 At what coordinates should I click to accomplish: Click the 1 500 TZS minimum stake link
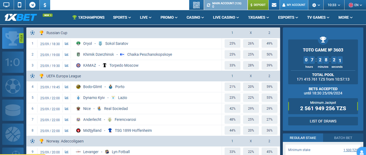point(351,150)
